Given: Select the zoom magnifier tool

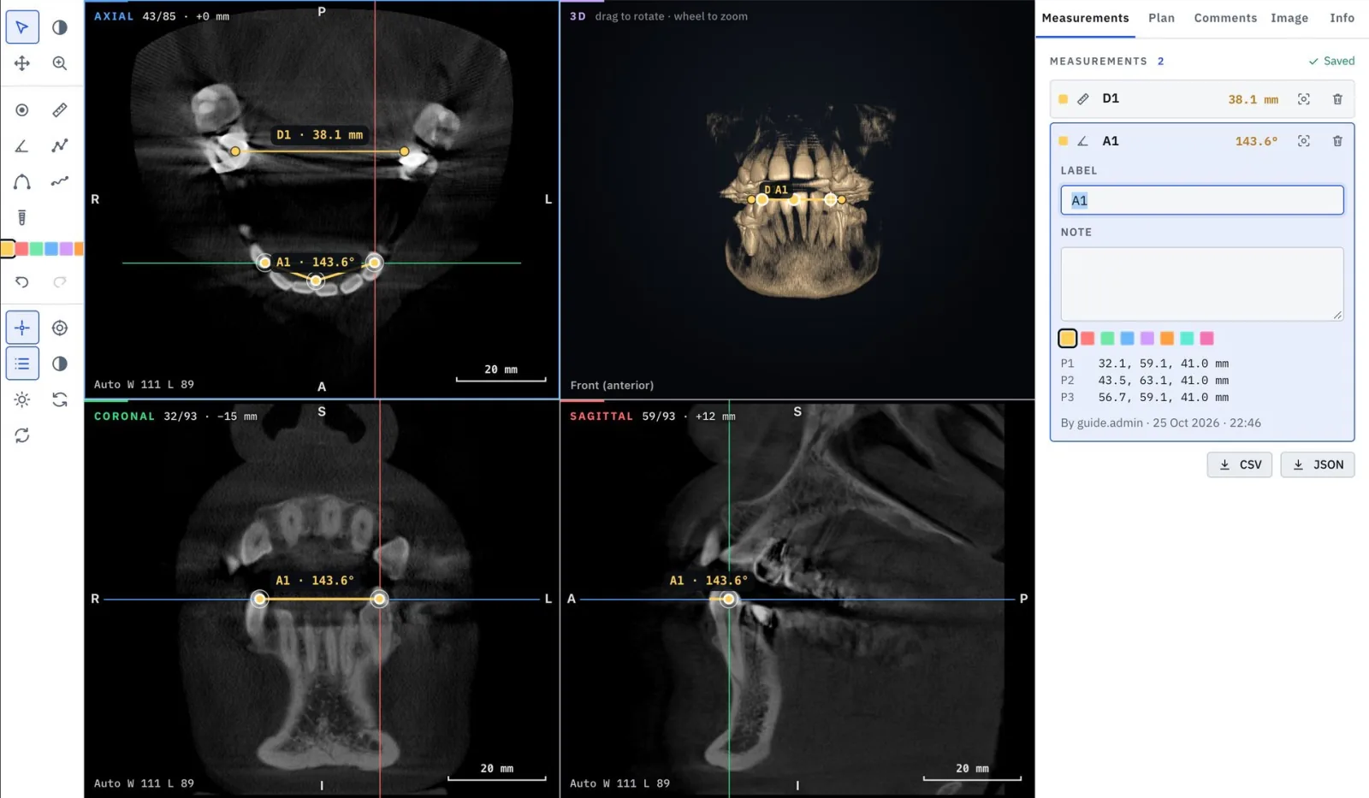Looking at the screenshot, I should [x=60, y=63].
